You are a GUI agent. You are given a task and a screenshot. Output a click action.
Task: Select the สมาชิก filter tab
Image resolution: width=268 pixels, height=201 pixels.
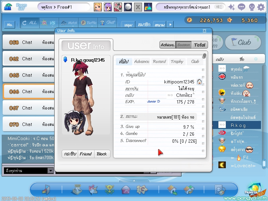click(144, 24)
